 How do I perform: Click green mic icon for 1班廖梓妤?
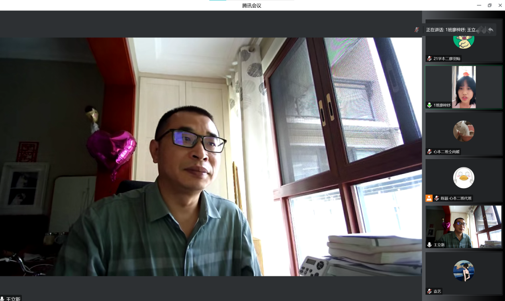pos(429,105)
